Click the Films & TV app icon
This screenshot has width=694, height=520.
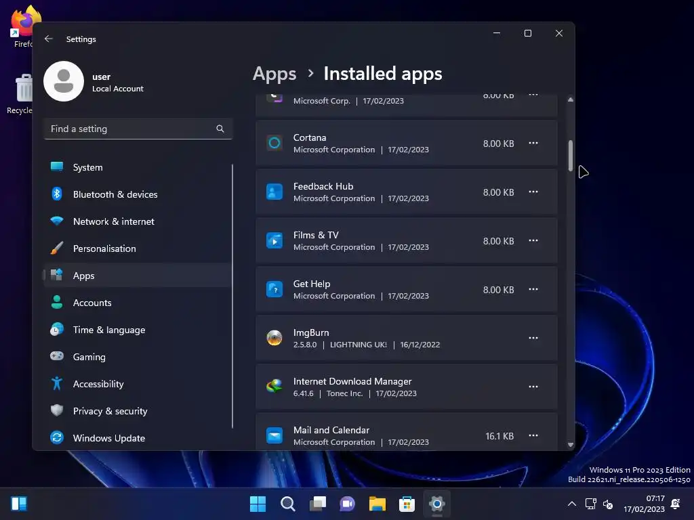coord(274,240)
